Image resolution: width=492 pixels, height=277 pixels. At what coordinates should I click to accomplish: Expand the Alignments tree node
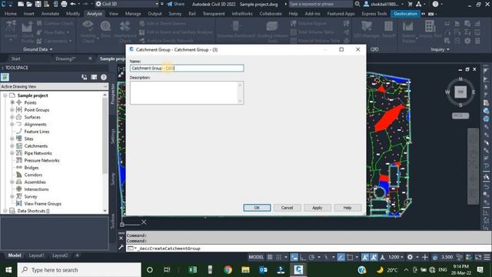[x=12, y=124]
